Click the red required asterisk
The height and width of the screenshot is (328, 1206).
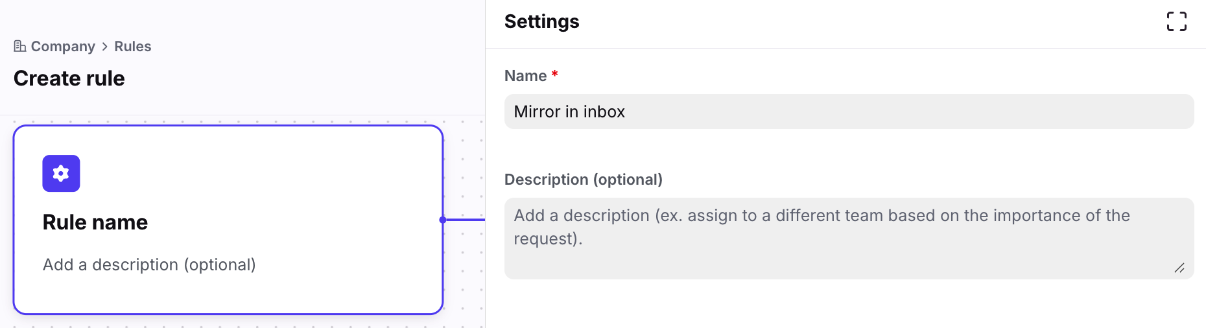555,75
